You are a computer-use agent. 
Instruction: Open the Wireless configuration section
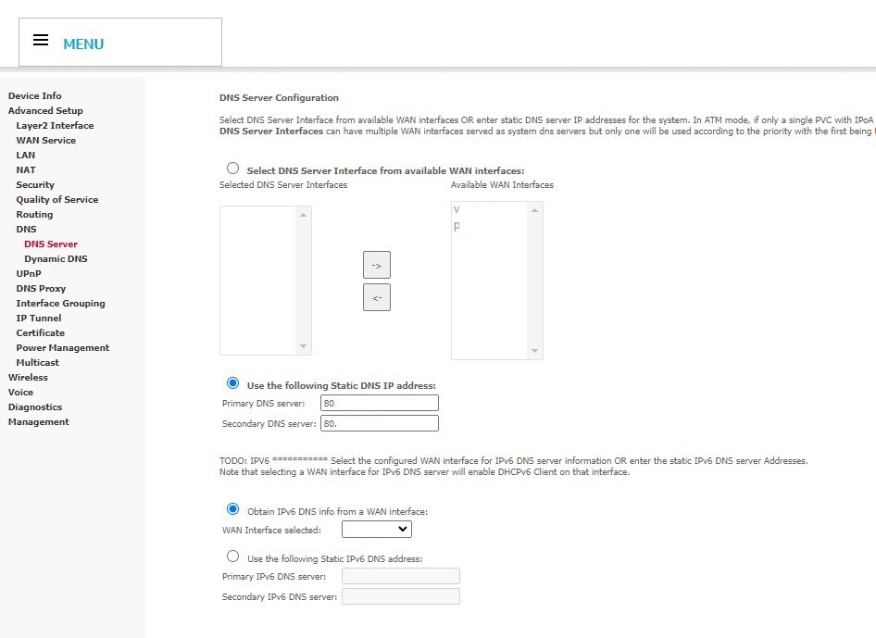click(28, 377)
